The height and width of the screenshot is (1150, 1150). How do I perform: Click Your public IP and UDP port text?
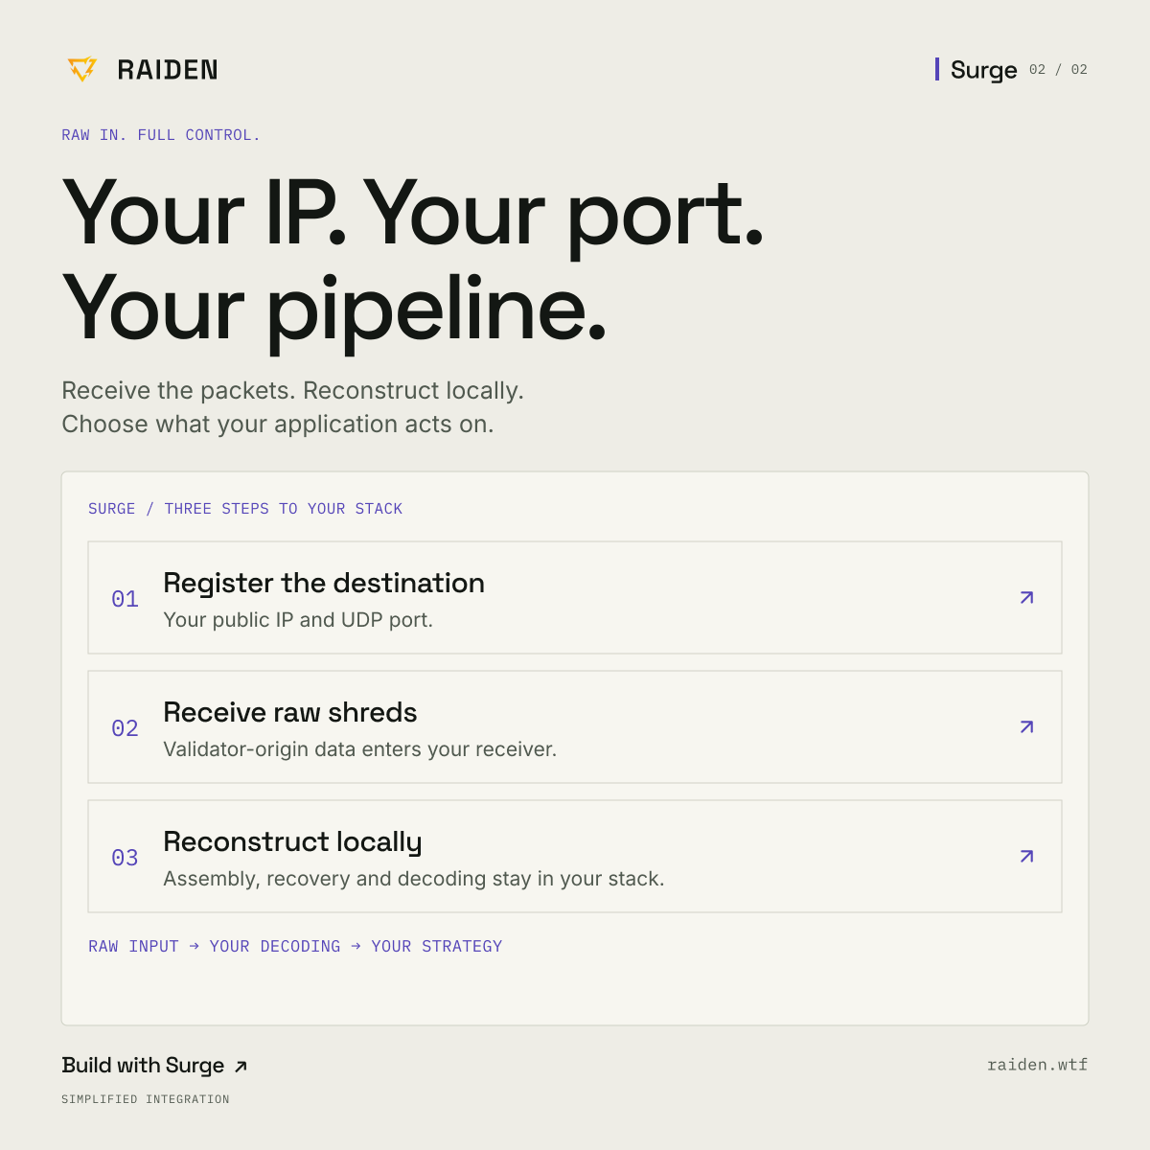coord(298,620)
